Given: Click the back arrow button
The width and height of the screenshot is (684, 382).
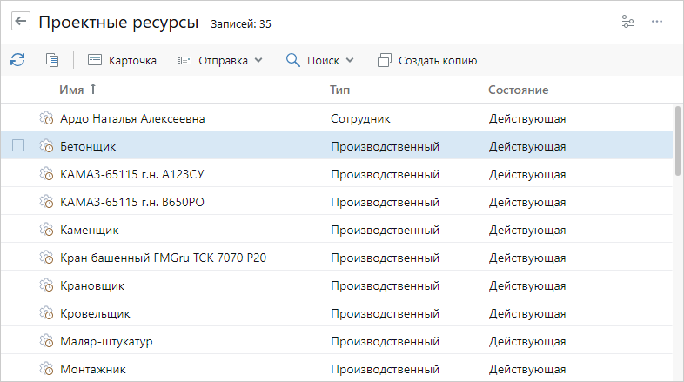Looking at the screenshot, I should 21,22.
